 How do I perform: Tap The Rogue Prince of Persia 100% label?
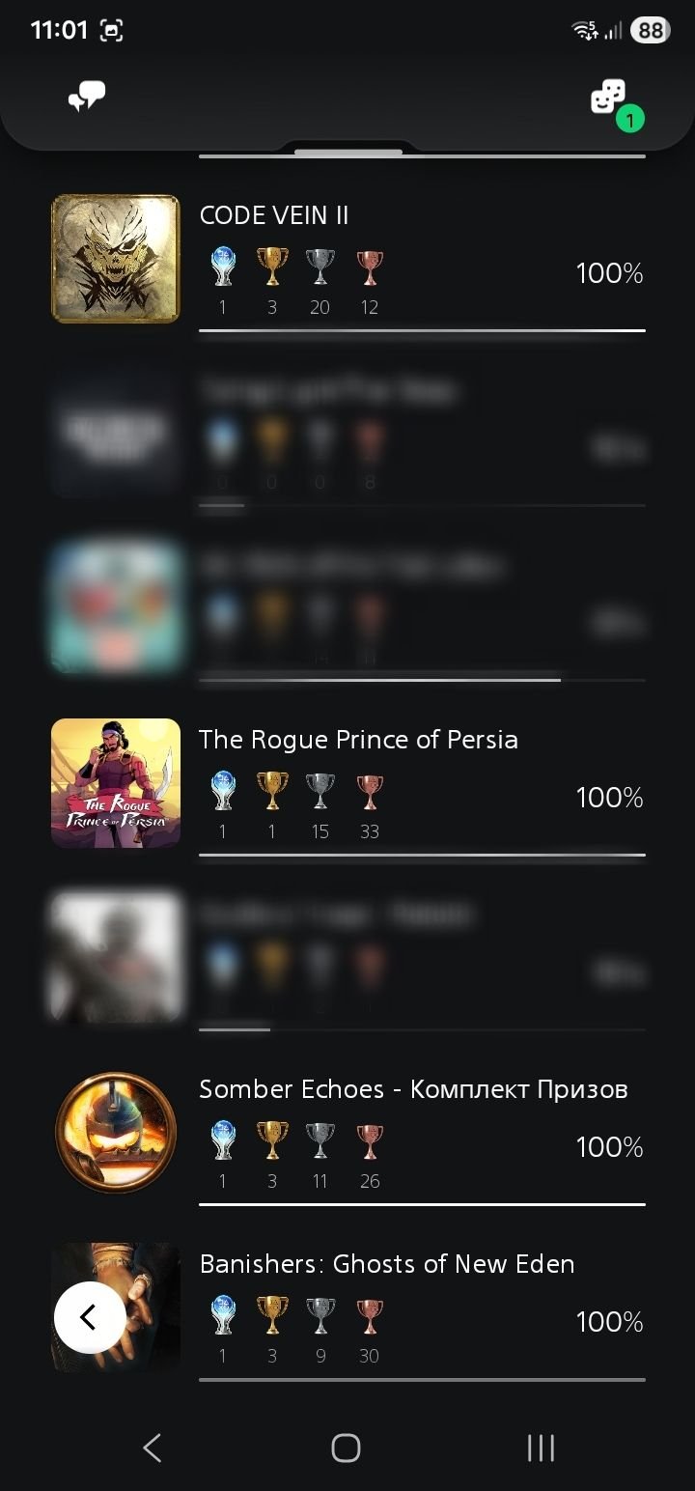tap(609, 798)
